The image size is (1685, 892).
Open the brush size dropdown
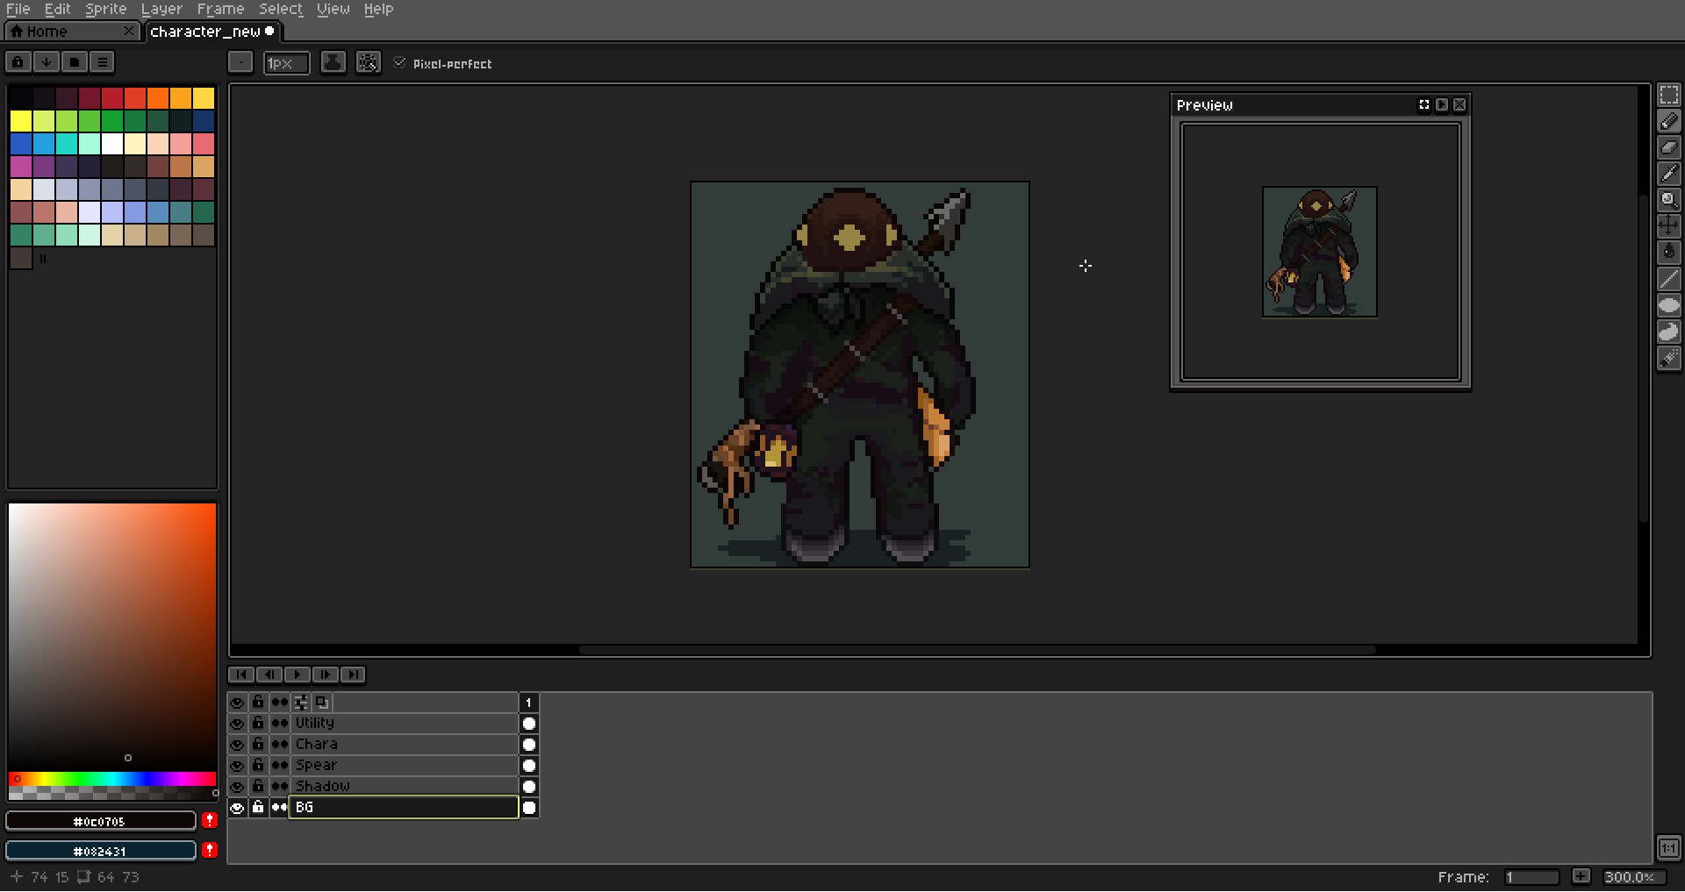tap(286, 62)
